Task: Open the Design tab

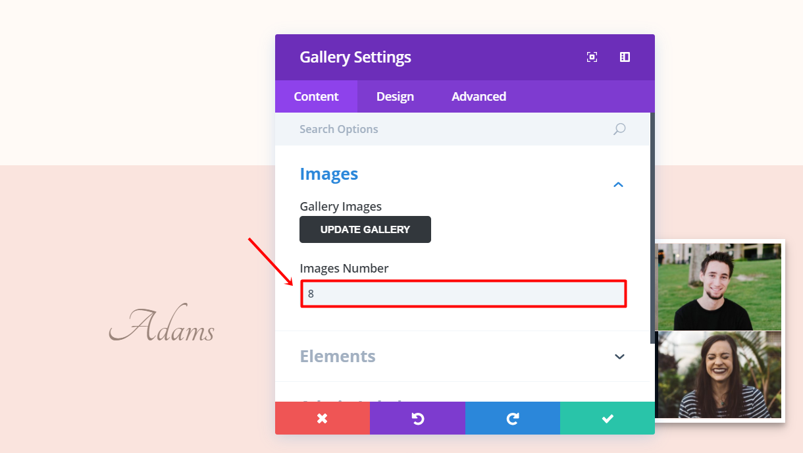Action: pos(395,97)
